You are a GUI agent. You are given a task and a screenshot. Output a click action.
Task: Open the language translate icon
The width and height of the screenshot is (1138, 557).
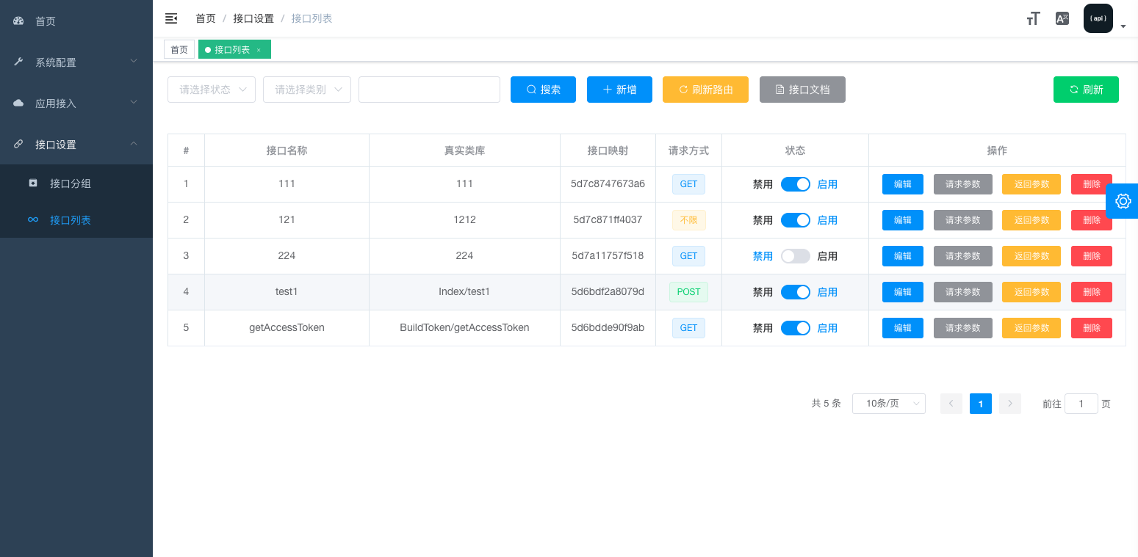1062,19
